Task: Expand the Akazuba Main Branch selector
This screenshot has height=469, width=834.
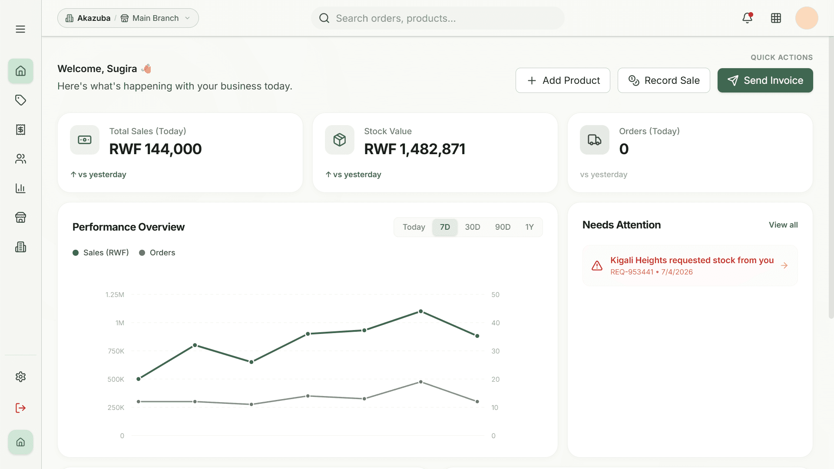Action: pyautogui.click(x=128, y=18)
